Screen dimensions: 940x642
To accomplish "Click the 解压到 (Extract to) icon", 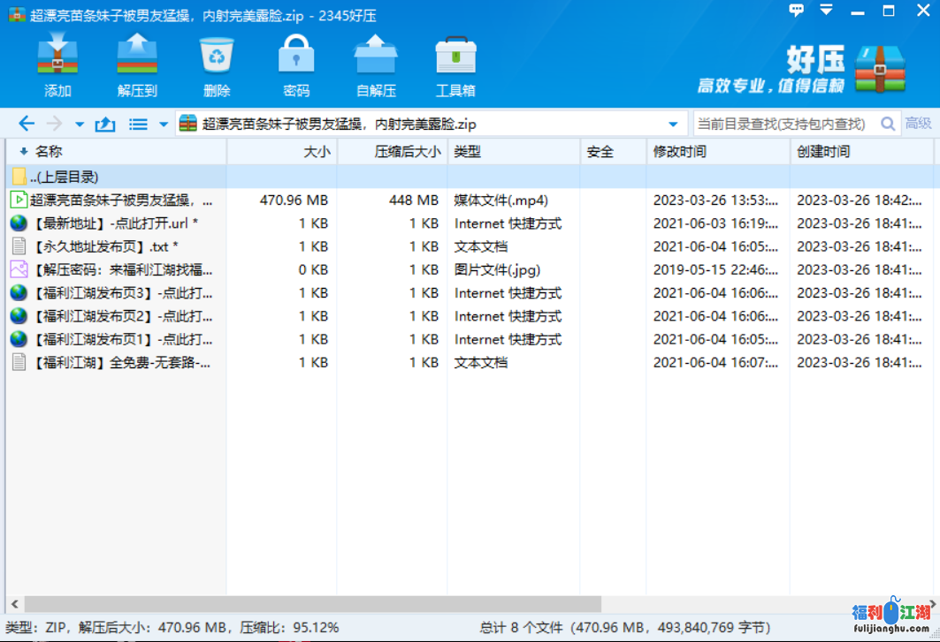I will 137,64.
